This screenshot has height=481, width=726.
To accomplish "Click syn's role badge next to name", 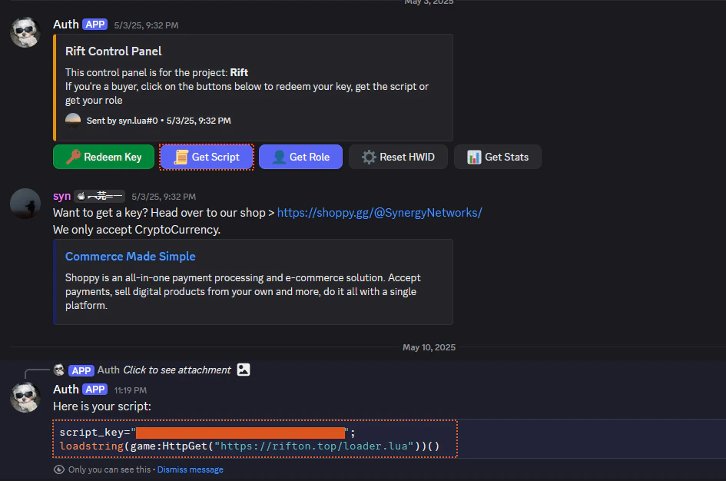I will click(x=100, y=196).
